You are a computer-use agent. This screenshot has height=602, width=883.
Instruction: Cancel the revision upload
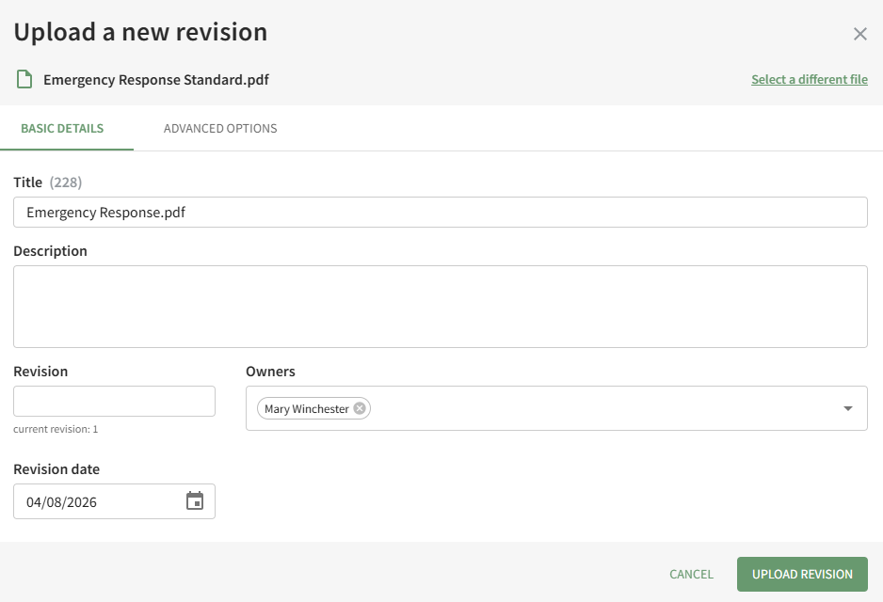point(691,574)
